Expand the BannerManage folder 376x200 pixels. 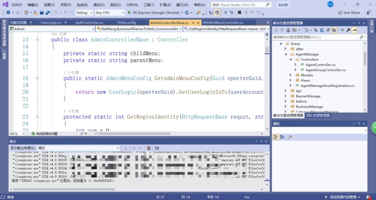[286, 96]
